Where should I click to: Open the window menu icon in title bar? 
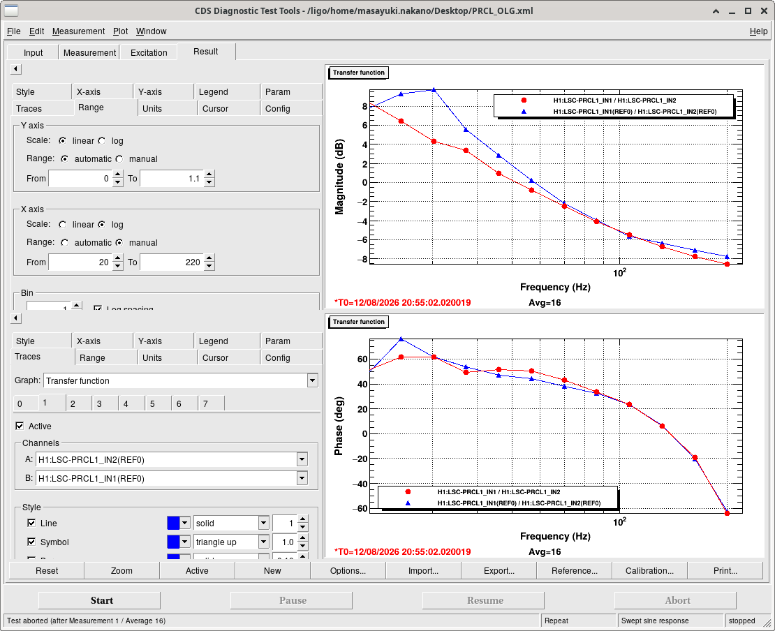click(x=11, y=10)
